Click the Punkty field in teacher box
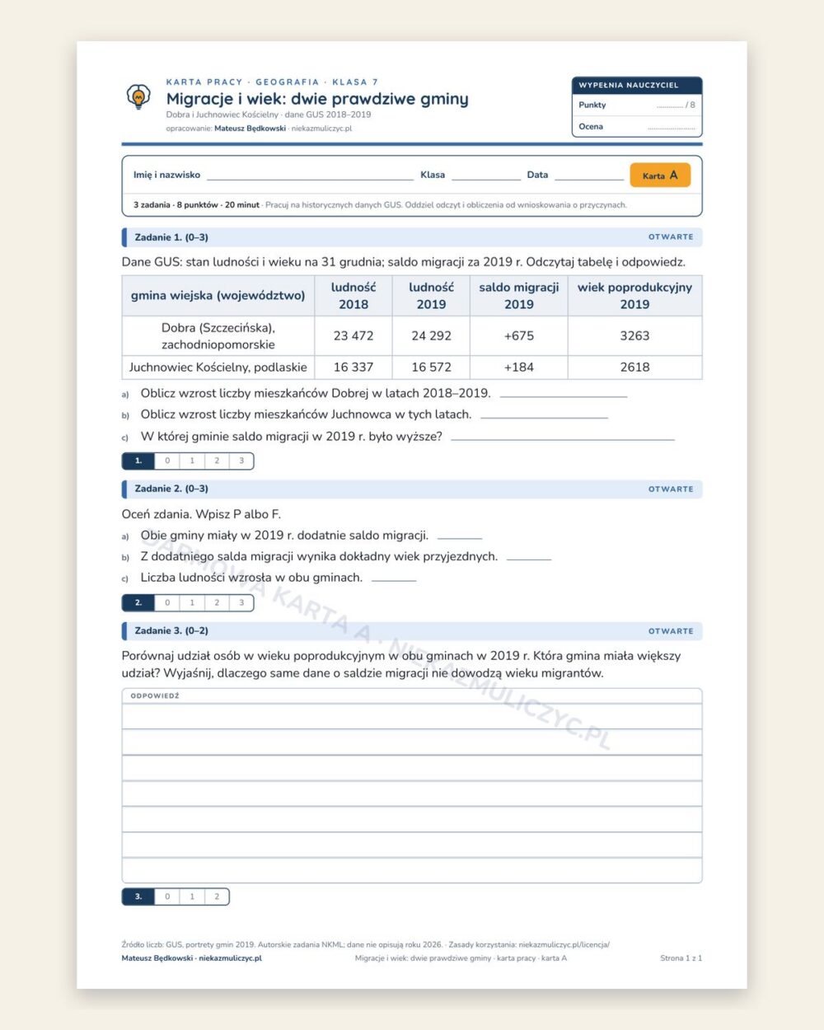This screenshot has width=824, height=1030. click(x=637, y=105)
